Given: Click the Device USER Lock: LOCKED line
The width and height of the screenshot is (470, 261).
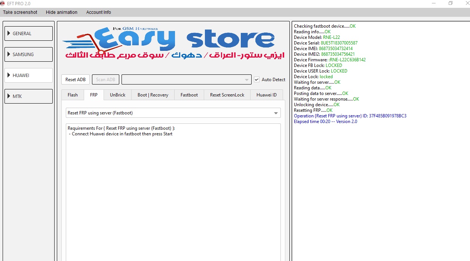Looking at the screenshot, I should point(320,71).
